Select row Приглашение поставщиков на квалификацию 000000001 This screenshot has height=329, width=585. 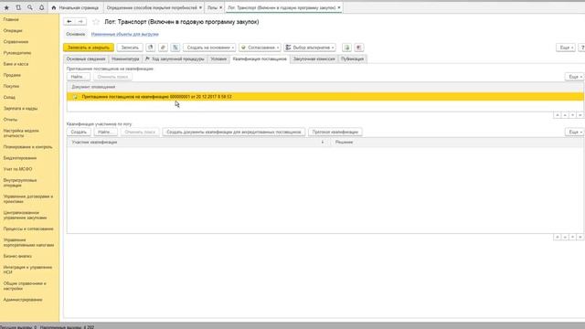point(325,97)
